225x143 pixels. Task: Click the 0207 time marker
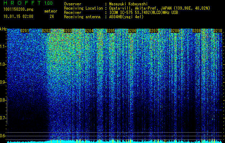pyautogui.click(x=153, y=31)
